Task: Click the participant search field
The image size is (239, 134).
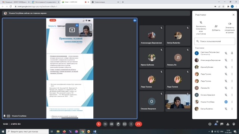Action: (215, 41)
